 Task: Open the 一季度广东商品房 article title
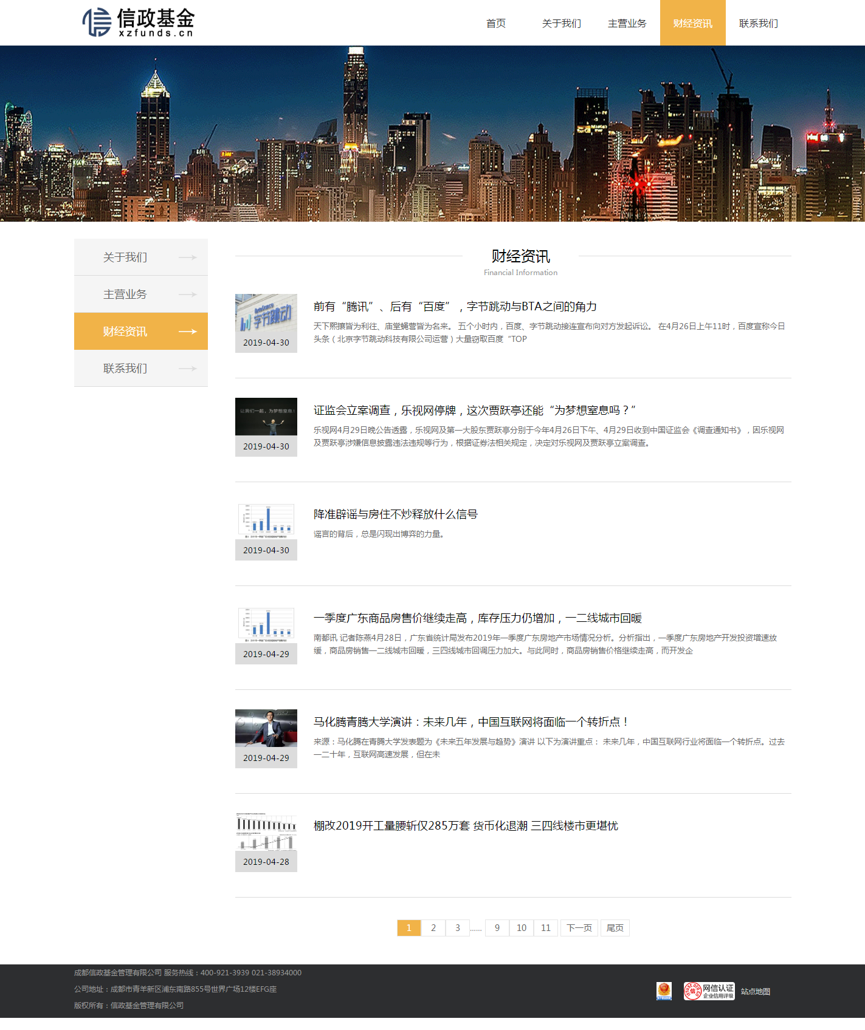[x=477, y=618]
